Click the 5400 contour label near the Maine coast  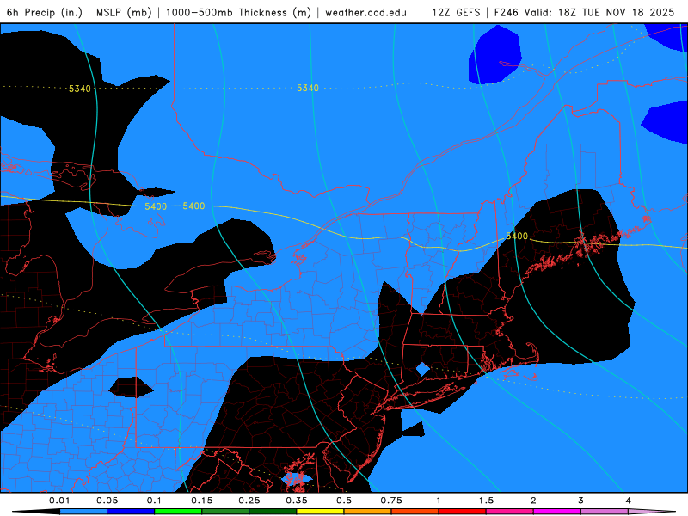pyautogui.click(x=517, y=236)
